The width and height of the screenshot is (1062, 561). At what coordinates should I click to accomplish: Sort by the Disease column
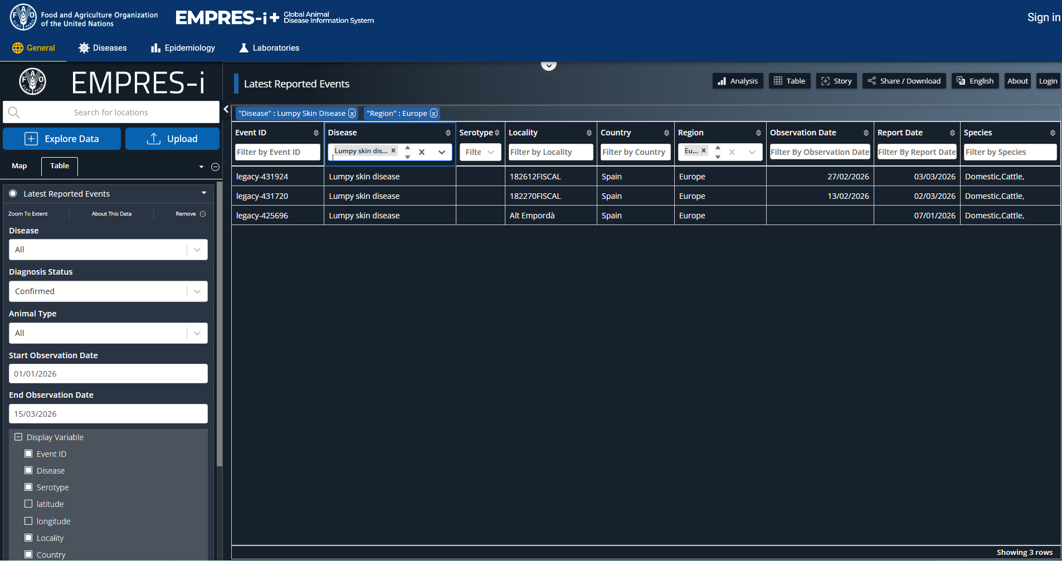[448, 133]
